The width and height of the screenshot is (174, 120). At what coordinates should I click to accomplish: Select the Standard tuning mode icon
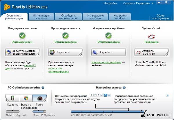point(26,99)
